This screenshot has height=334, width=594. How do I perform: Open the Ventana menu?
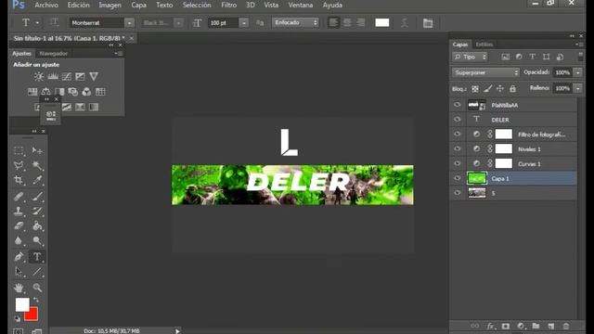(301, 5)
